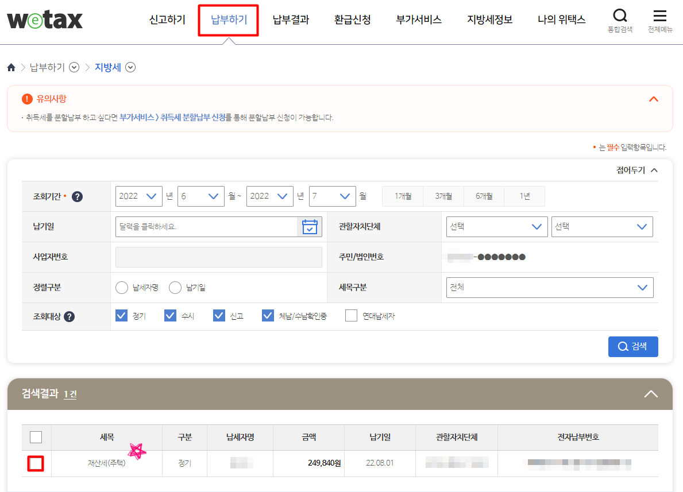Uncheck the 체납/수납확인중 checkbox
Screen dimensions: 683x492
click(268, 316)
